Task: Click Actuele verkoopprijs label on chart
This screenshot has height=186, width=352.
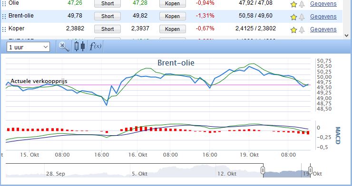Action: pyautogui.click(x=39, y=81)
